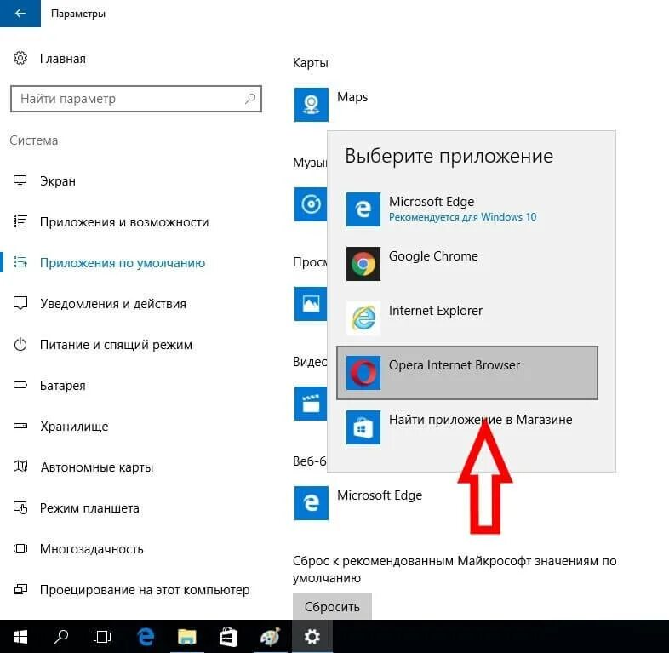Screen dimensions: 669x653
Task: Click the magnifier icon in search field
Action: [250, 99]
